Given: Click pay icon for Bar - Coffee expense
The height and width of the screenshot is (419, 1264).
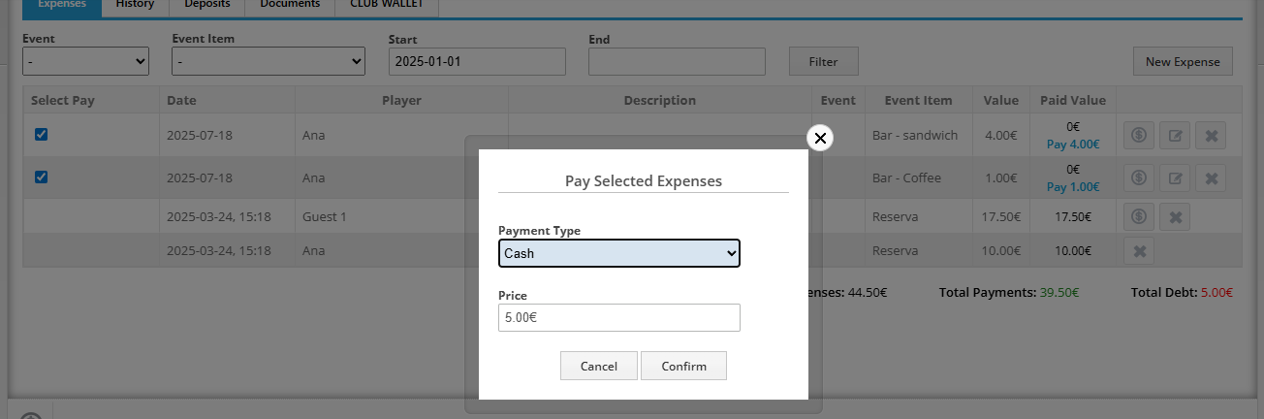Looking at the screenshot, I should tap(1139, 178).
